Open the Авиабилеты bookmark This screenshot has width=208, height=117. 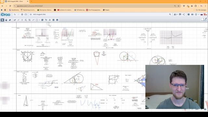point(14,10)
